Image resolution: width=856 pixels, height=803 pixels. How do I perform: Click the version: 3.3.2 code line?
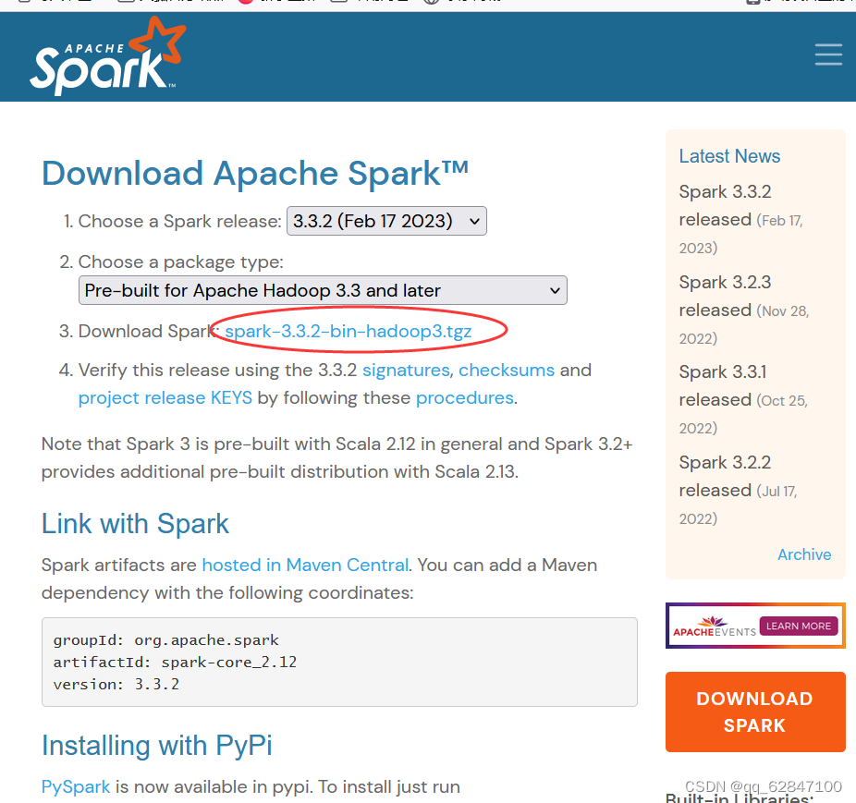pyautogui.click(x=116, y=684)
